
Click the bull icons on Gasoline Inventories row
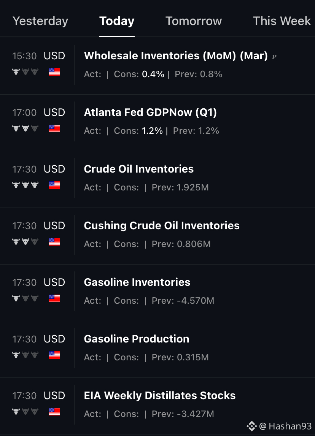click(25, 298)
